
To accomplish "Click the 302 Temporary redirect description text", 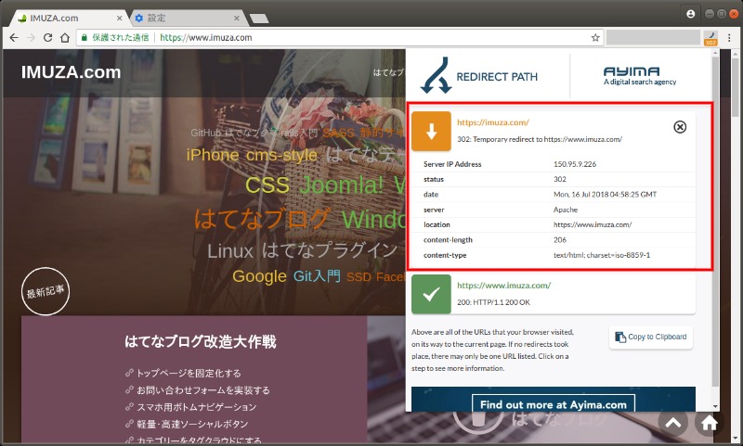I will [540, 139].
